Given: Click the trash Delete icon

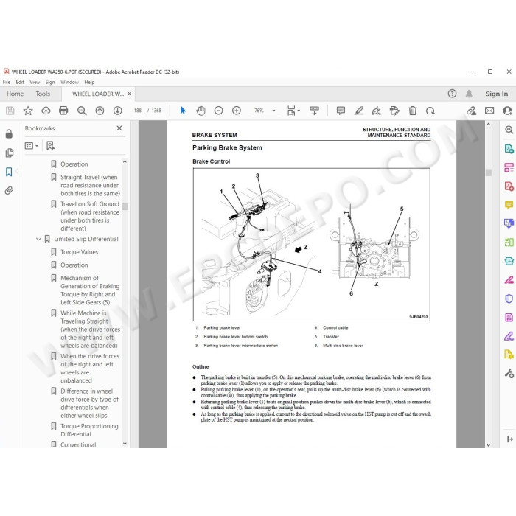Looking at the screenshot, I should coord(412,111).
